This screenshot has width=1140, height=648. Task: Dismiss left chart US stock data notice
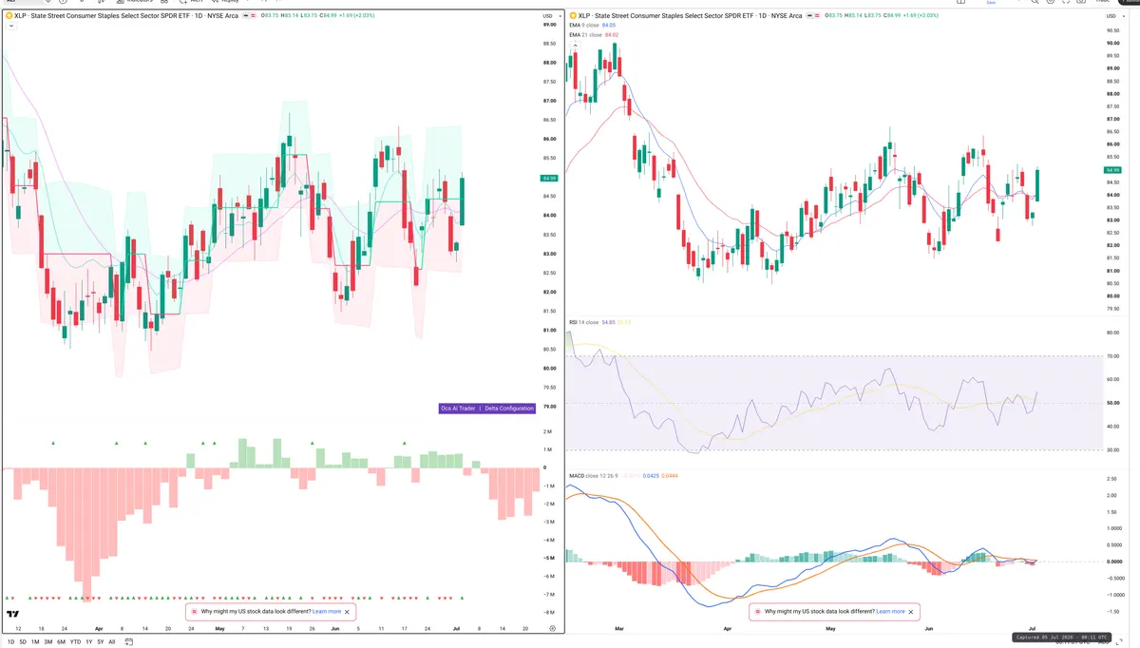click(x=347, y=612)
